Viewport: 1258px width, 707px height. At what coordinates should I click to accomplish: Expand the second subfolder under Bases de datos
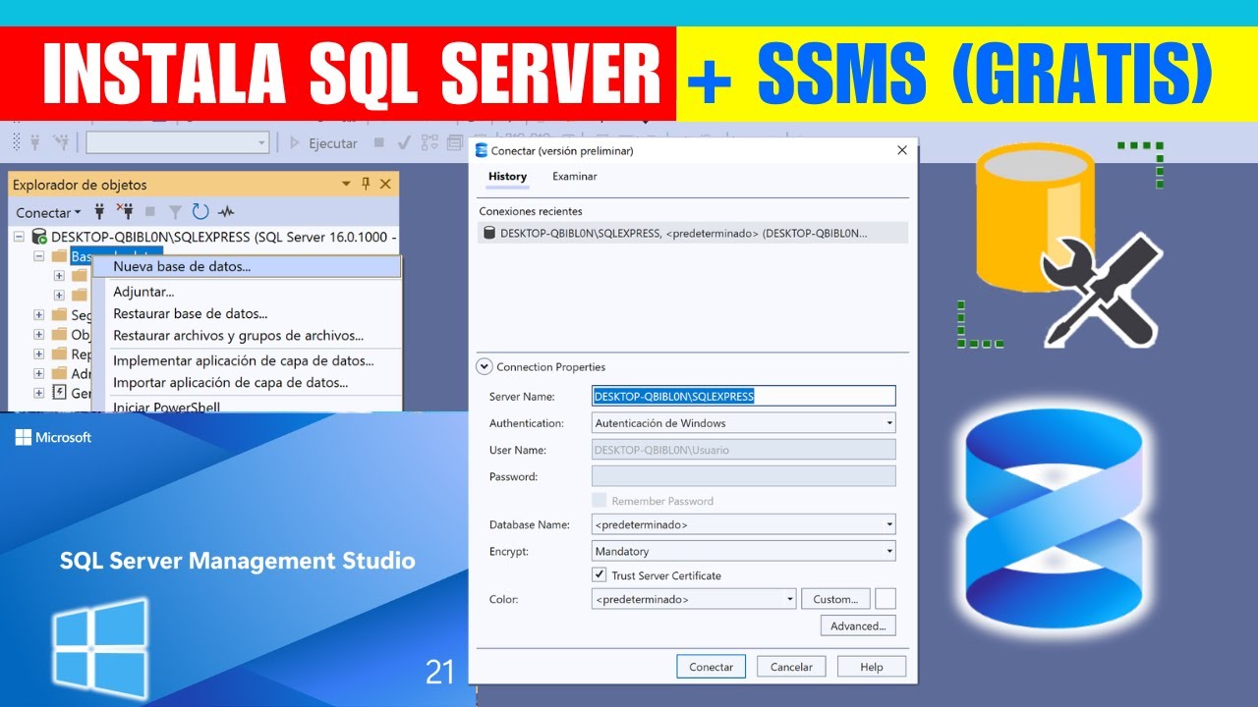59,295
